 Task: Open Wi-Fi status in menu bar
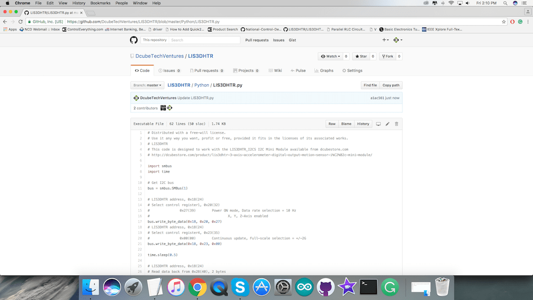tap(451, 3)
